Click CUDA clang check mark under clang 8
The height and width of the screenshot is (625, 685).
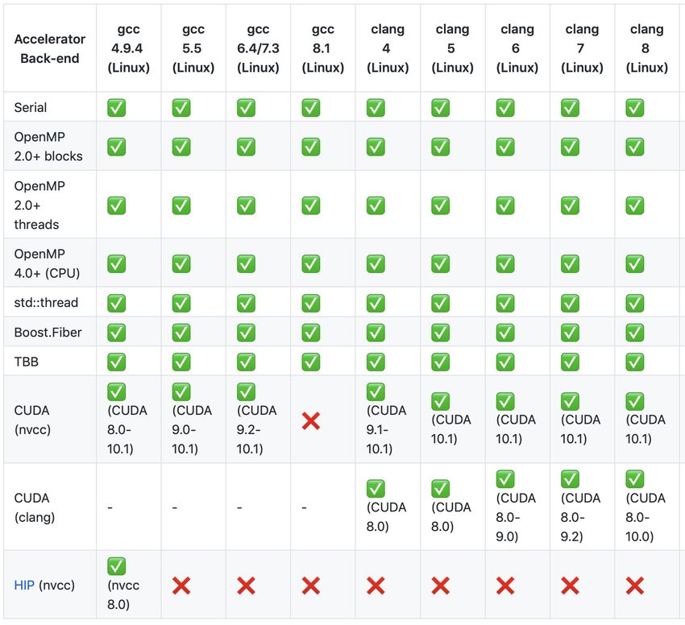tap(635, 478)
